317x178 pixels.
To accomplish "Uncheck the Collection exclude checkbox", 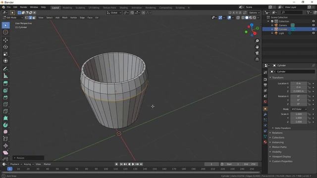I will coord(272,21).
